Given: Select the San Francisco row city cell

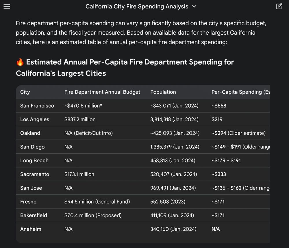Looking at the screenshot, I should tap(37, 106).
